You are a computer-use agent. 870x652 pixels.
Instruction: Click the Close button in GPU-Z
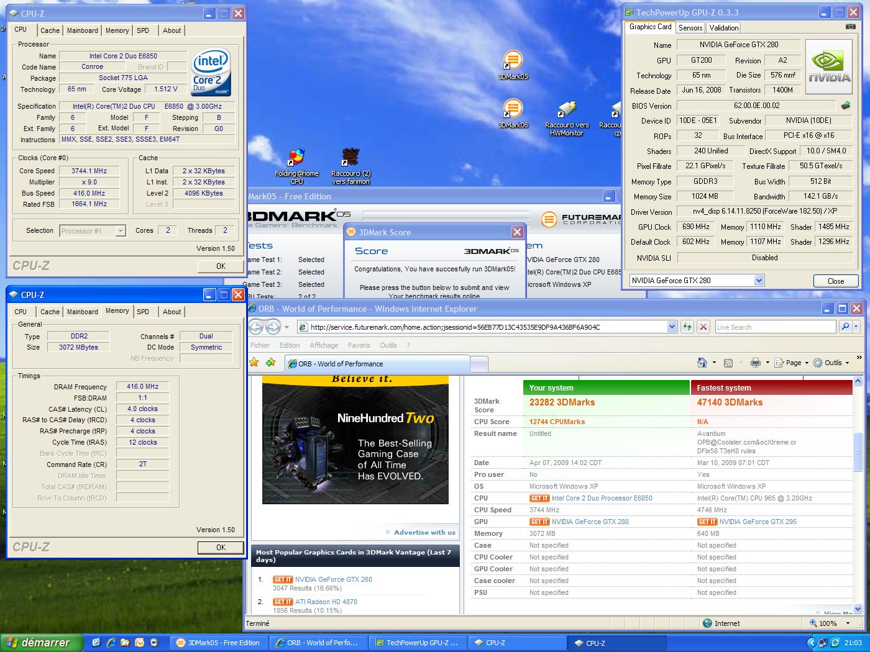[836, 281]
